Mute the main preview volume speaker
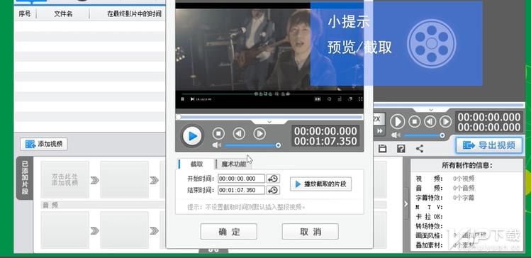This screenshot has height=258, width=531. tap(396, 135)
